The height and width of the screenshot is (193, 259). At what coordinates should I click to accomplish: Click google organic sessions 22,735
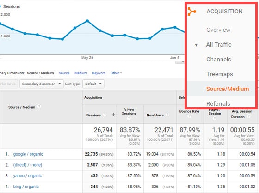coord(91,154)
